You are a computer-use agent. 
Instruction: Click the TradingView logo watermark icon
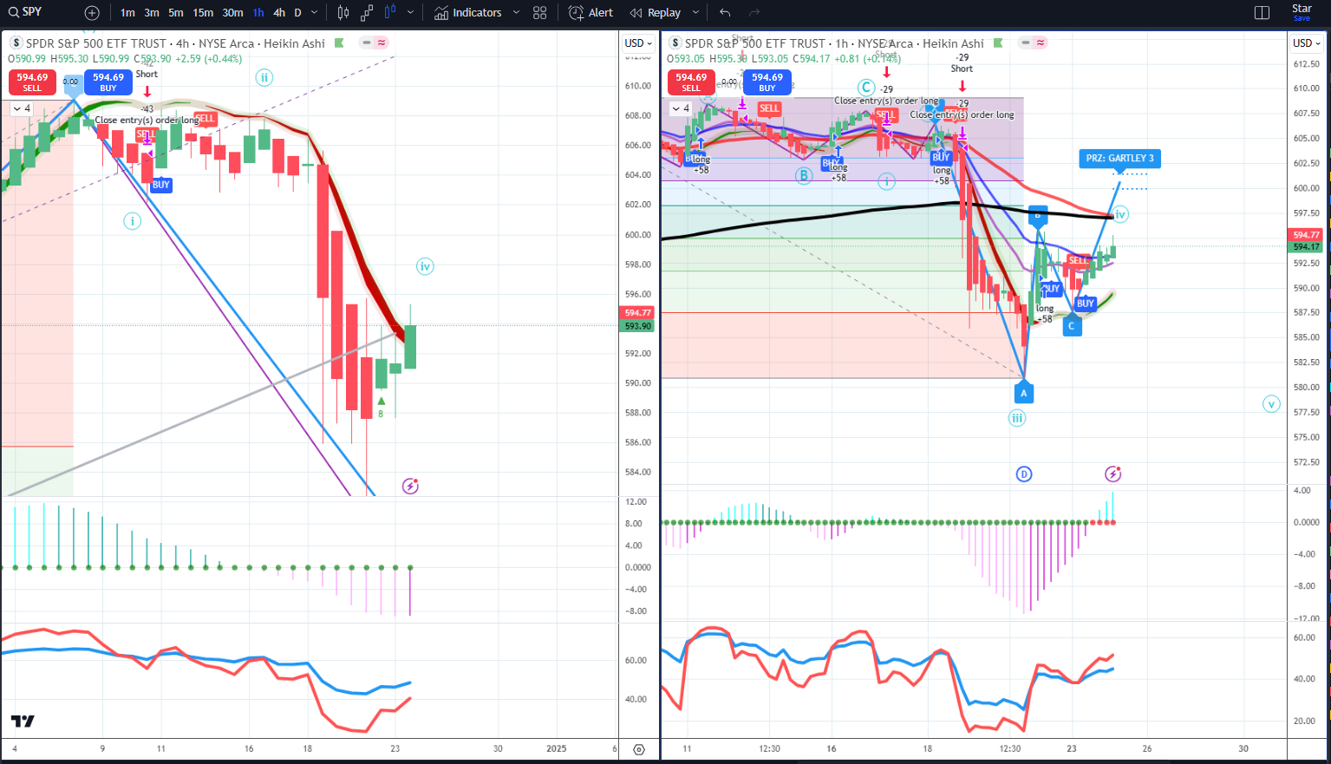click(x=23, y=722)
